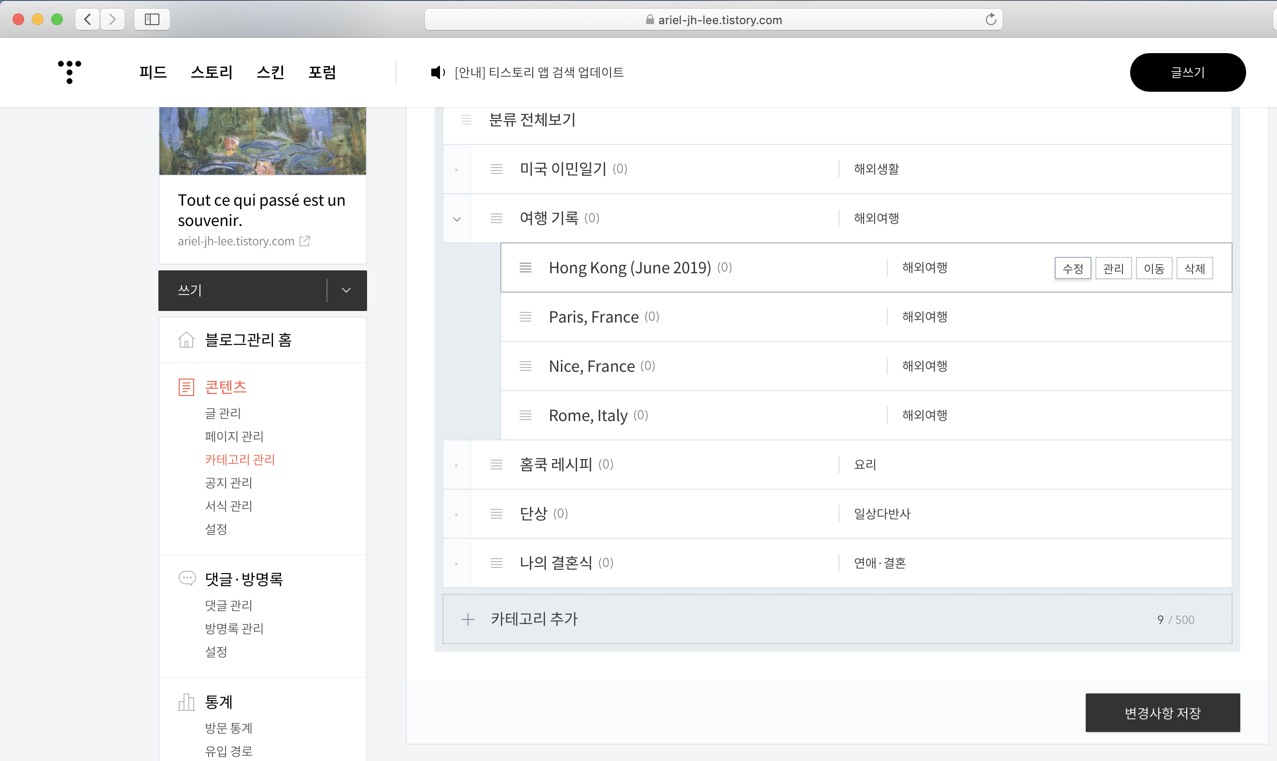Click 수정 on Hong Kong row
This screenshot has width=1277, height=761.
point(1072,268)
